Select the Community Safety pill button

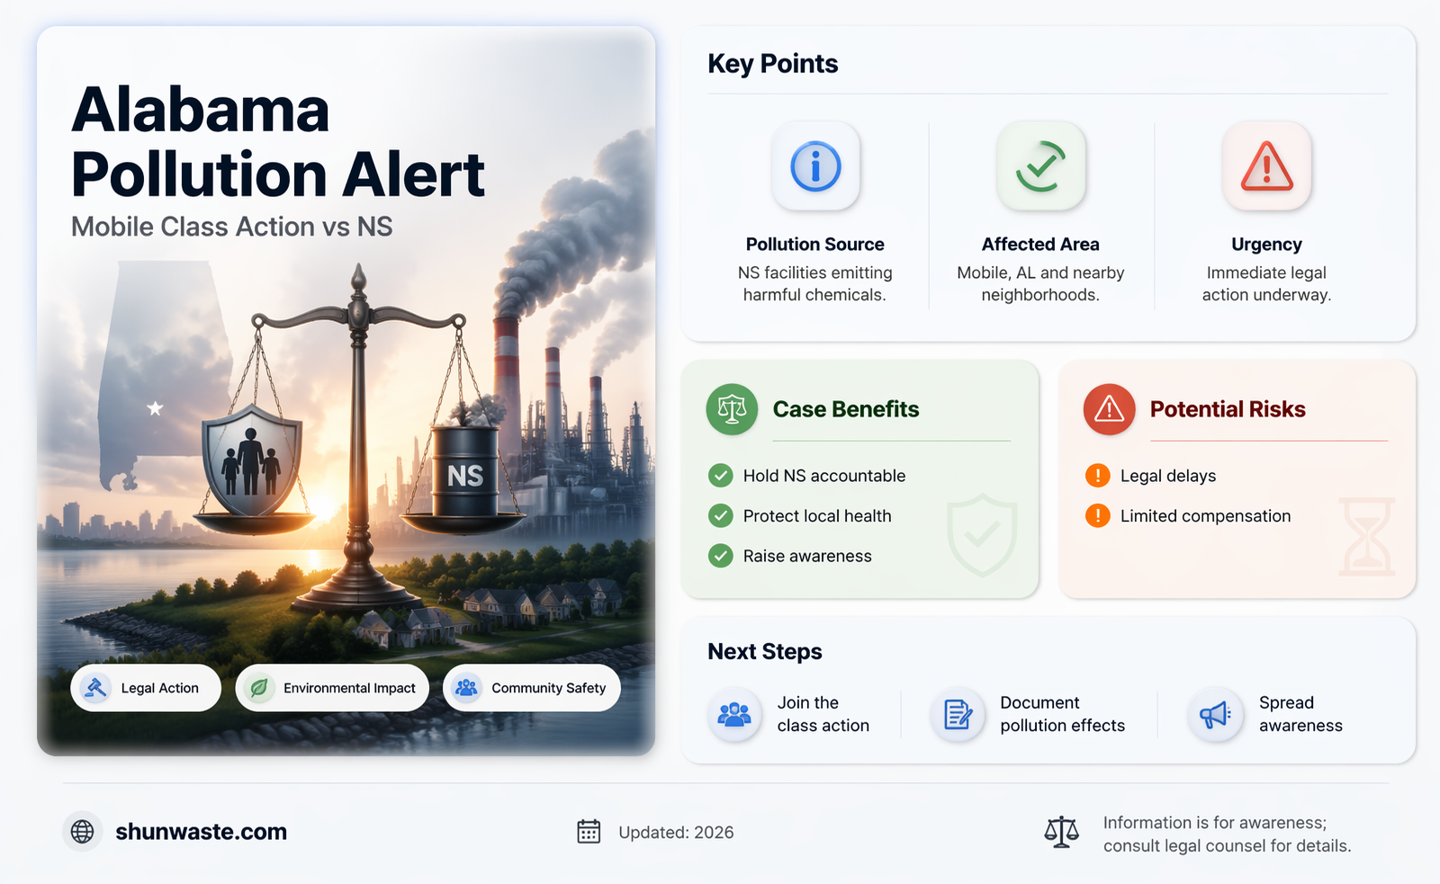tap(532, 688)
